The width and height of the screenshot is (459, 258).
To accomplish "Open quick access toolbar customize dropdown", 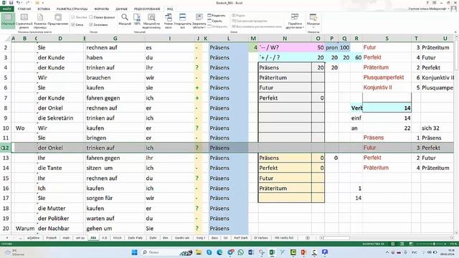I will pos(43,3).
